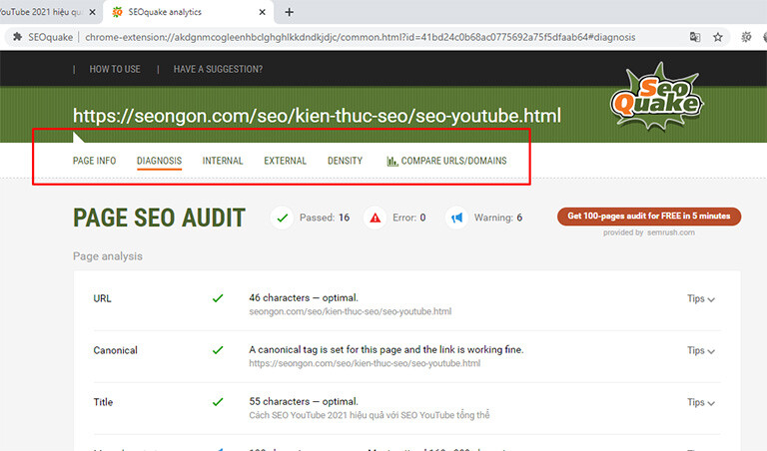
Task: Close the SEOquake analytics tab
Action: tap(263, 12)
